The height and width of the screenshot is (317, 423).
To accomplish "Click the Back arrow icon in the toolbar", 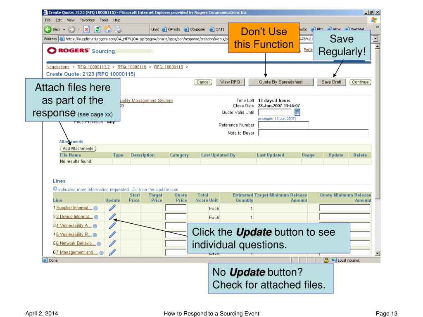I will (x=48, y=29).
